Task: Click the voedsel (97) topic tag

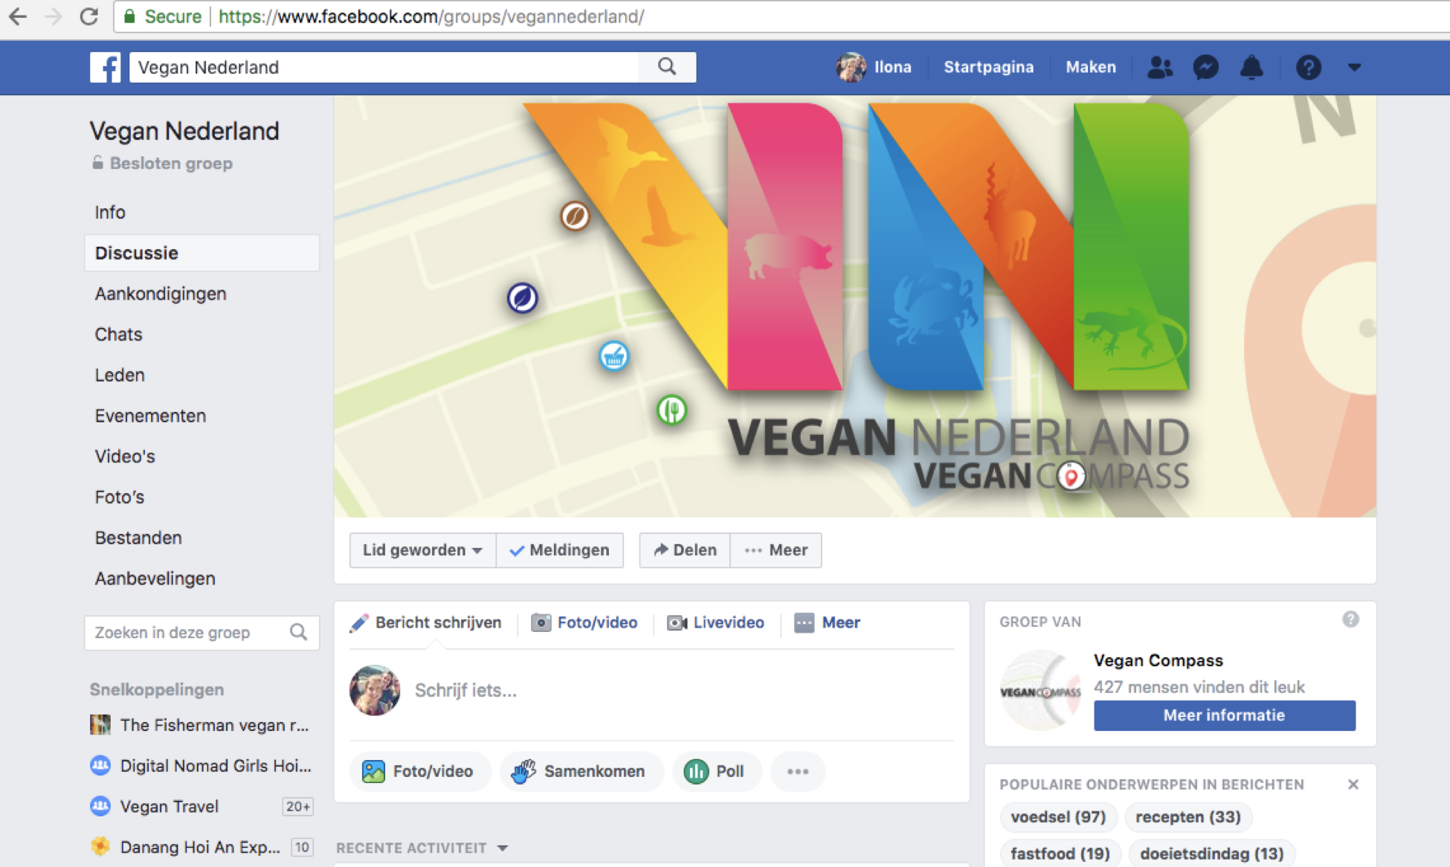Action: pyautogui.click(x=1057, y=816)
